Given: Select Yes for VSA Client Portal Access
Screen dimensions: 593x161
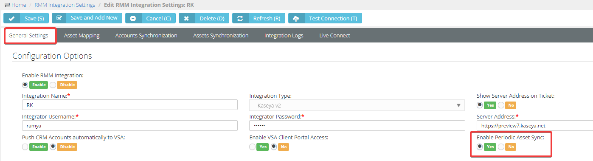Looking at the screenshot, I should [x=253, y=147].
